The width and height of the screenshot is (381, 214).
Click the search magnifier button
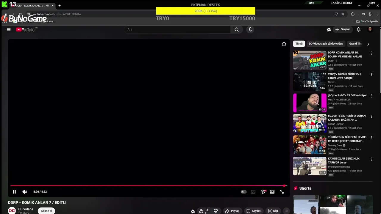coord(237,29)
